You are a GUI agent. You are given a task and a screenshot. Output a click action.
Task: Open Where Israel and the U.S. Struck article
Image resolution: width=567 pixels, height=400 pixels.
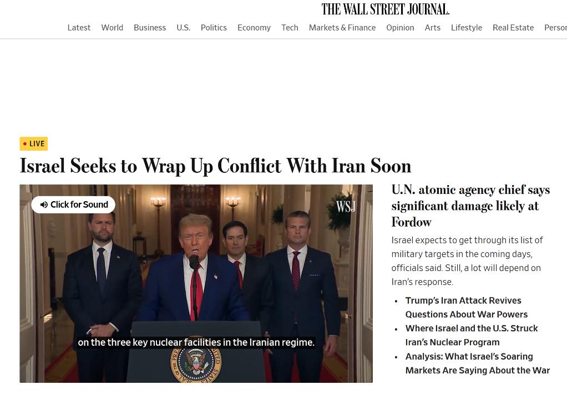(471, 335)
